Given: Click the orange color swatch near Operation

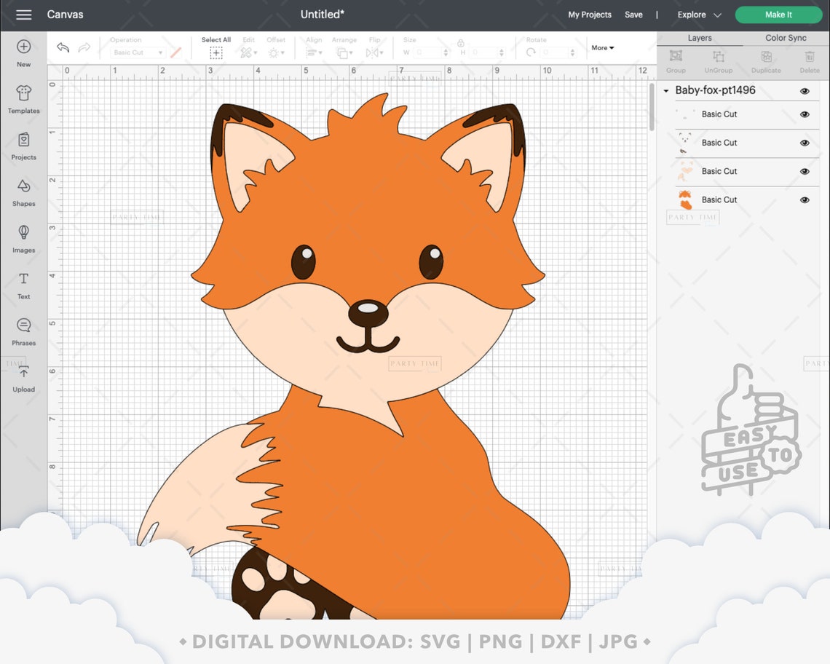Looking at the screenshot, I should click(x=175, y=52).
